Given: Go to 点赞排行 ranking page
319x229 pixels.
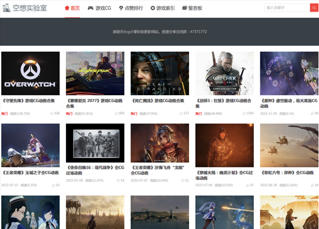Looking at the screenshot, I should click(131, 8).
